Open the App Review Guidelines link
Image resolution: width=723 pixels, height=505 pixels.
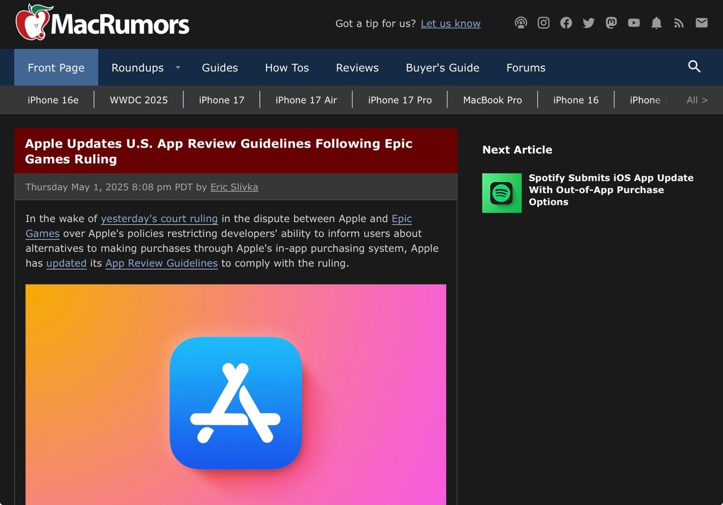click(162, 263)
